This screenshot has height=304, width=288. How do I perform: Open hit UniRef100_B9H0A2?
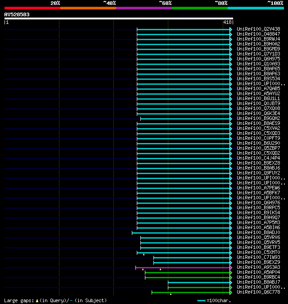point(258,44)
